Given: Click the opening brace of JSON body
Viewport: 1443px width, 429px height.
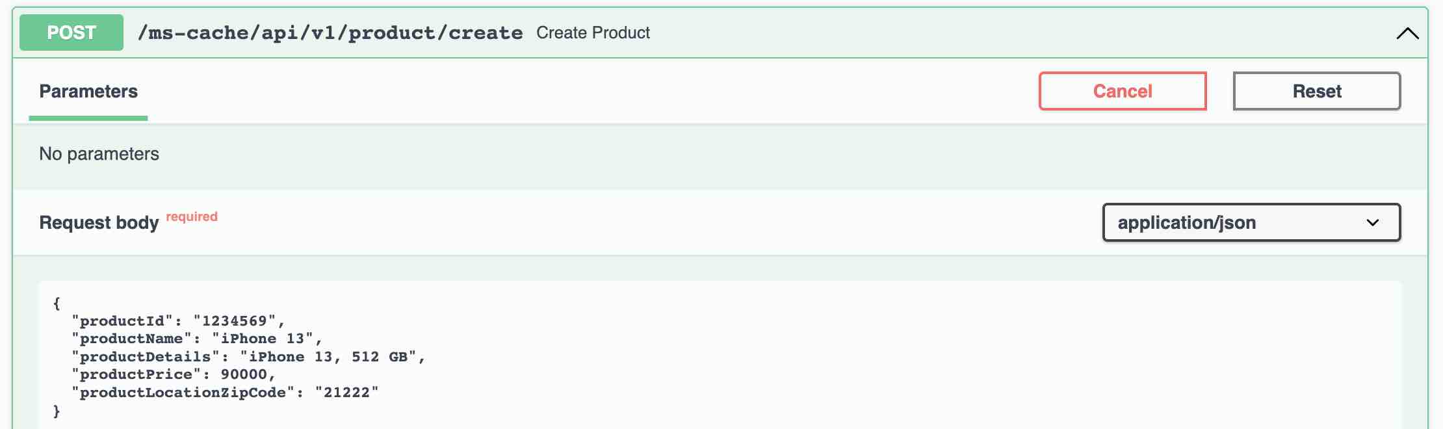Looking at the screenshot, I should pyautogui.click(x=57, y=303).
